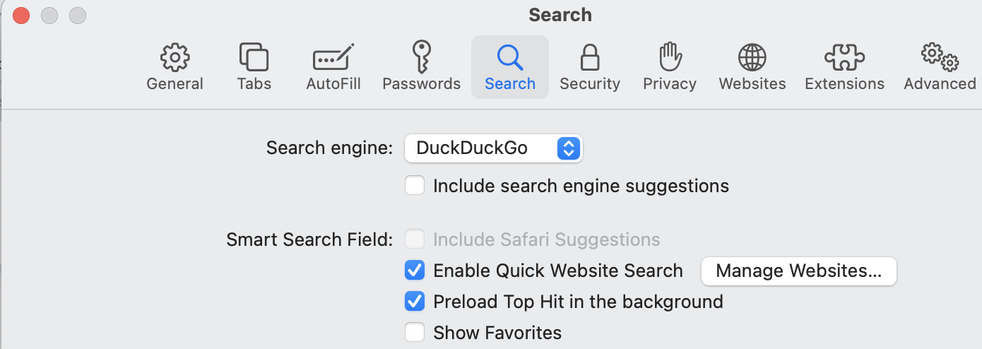Screen dimensions: 982x349
Task: Click the Search window title text
Action: click(x=560, y=15)
